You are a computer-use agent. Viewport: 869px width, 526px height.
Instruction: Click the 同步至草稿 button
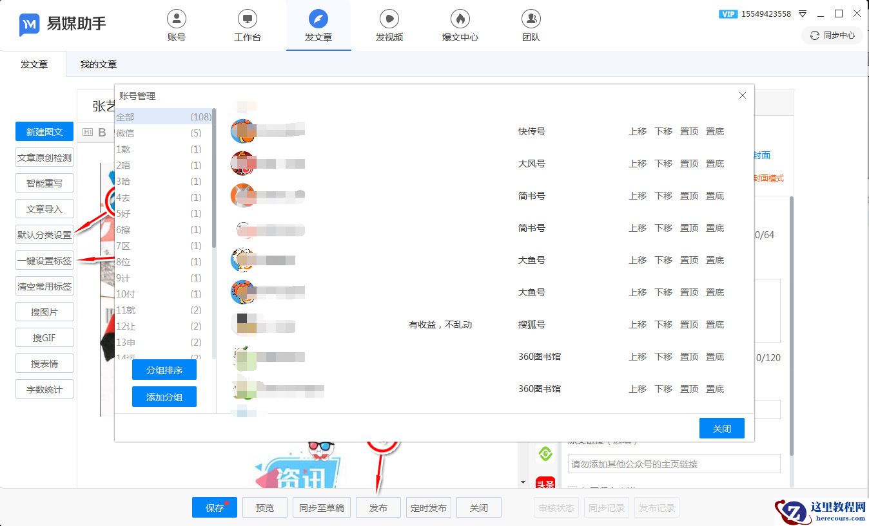coord(322,507)
